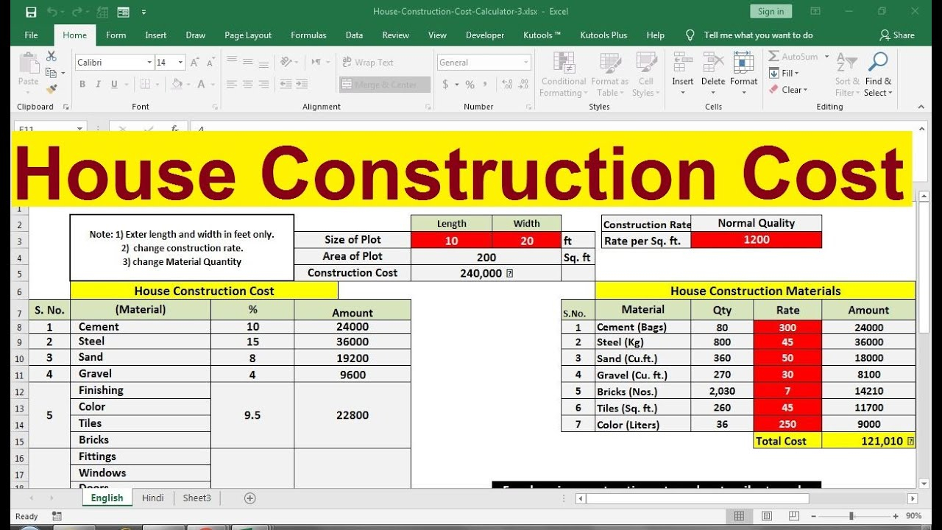Toggle Bold formatting

pos(82,85)
